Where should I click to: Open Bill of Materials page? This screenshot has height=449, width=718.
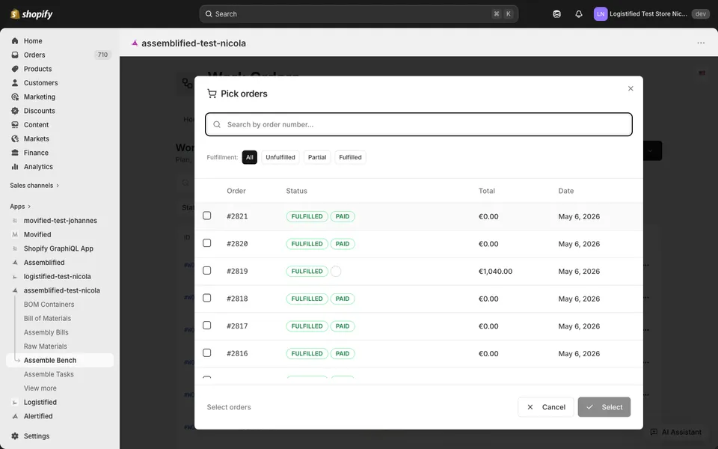(48, 319)
